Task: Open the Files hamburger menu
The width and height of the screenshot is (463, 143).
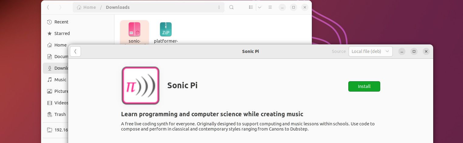Action: coord(270,7)
